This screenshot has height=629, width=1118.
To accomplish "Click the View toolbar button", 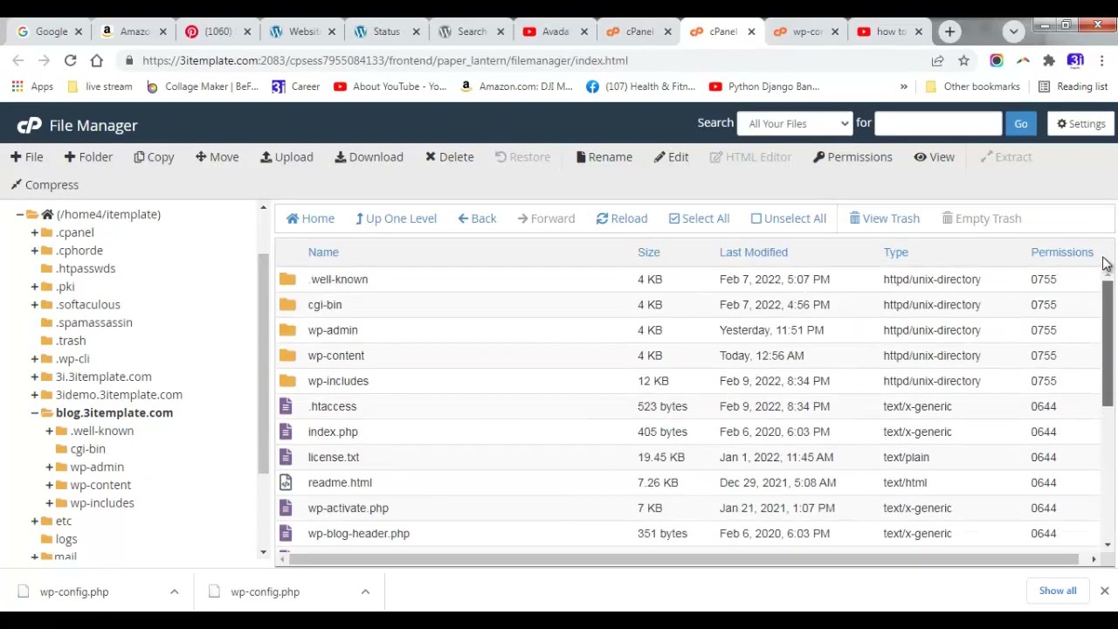I will point(934,157).
